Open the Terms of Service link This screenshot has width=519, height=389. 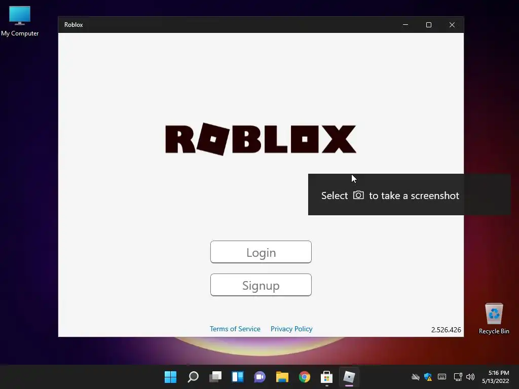coord(235,329)
